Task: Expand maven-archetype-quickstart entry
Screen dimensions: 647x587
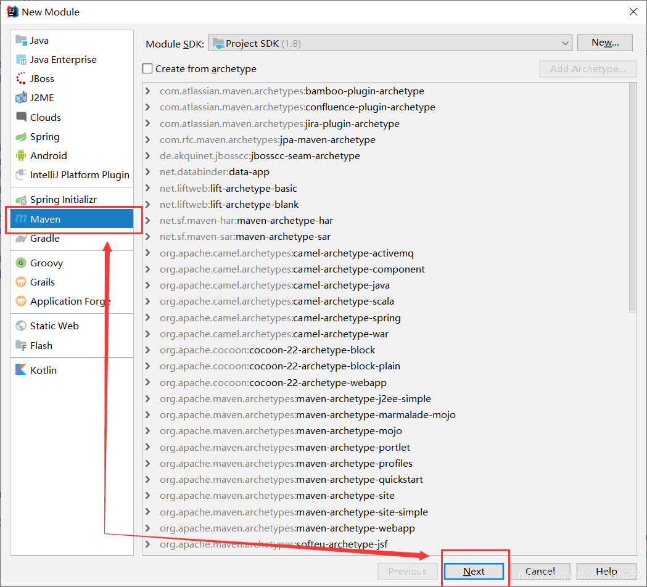Action: 148,479
